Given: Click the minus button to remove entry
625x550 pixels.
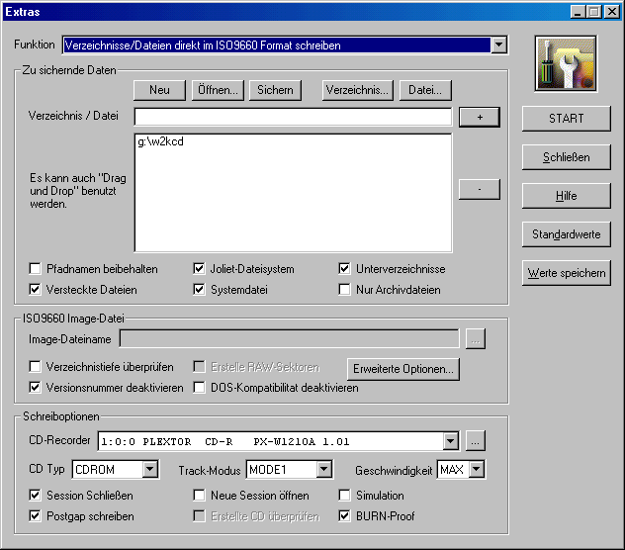Looking at the screenshot, I should pyautogui.click(x=480, y=189).
